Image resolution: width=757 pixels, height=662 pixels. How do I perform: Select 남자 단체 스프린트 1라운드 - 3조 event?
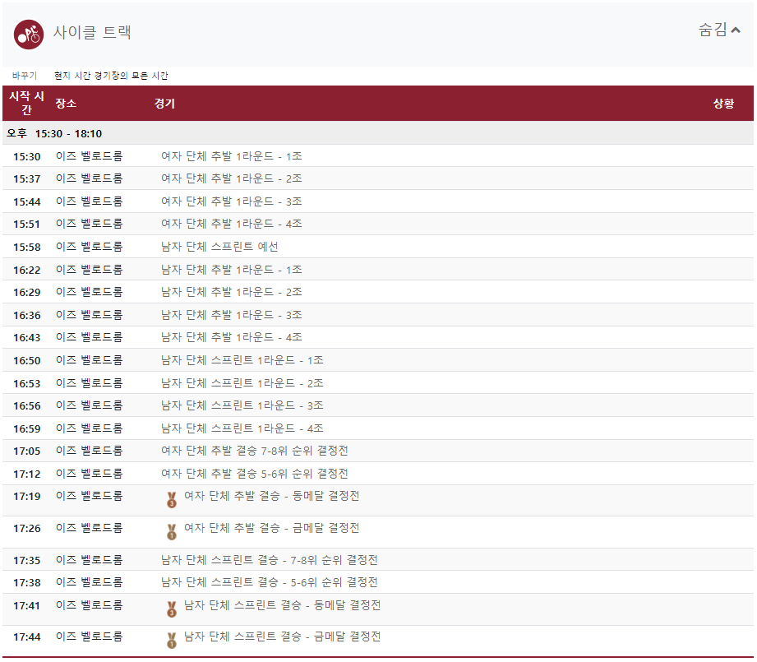[242, 405]
